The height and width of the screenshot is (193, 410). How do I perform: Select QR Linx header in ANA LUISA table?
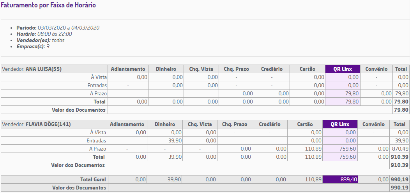[343, 69]
